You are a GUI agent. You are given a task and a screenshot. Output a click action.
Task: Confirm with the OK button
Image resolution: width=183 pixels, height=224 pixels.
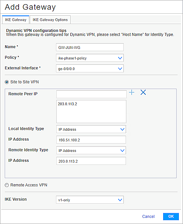pos(171,217)
